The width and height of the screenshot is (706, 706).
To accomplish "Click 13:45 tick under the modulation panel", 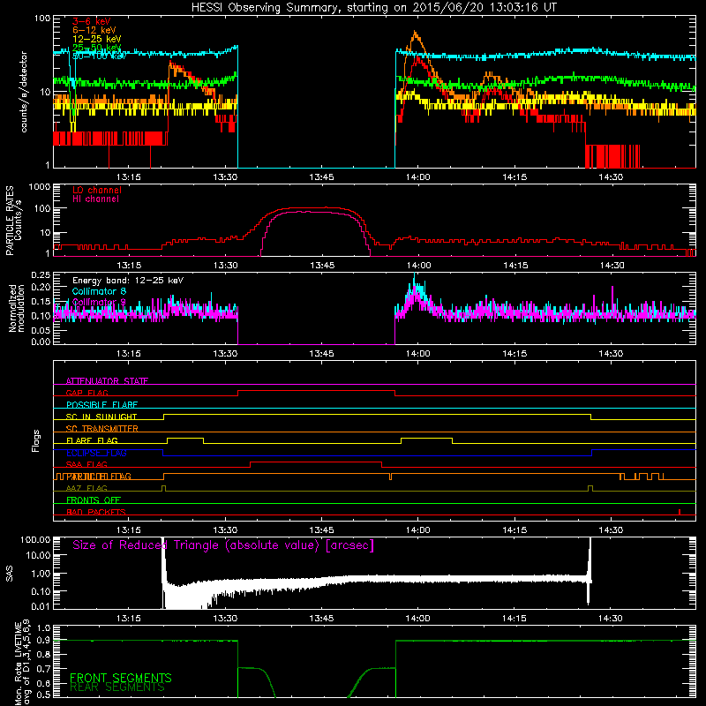I will [x=321, y=354].
